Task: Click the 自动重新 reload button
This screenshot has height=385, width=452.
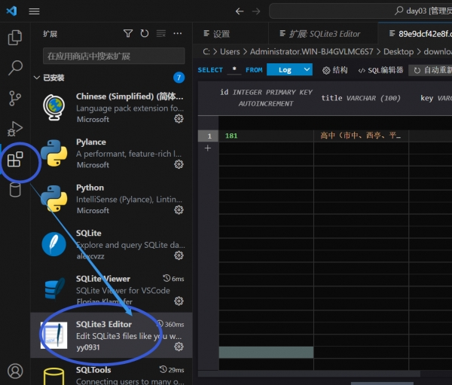Action: tap(431, 70)
